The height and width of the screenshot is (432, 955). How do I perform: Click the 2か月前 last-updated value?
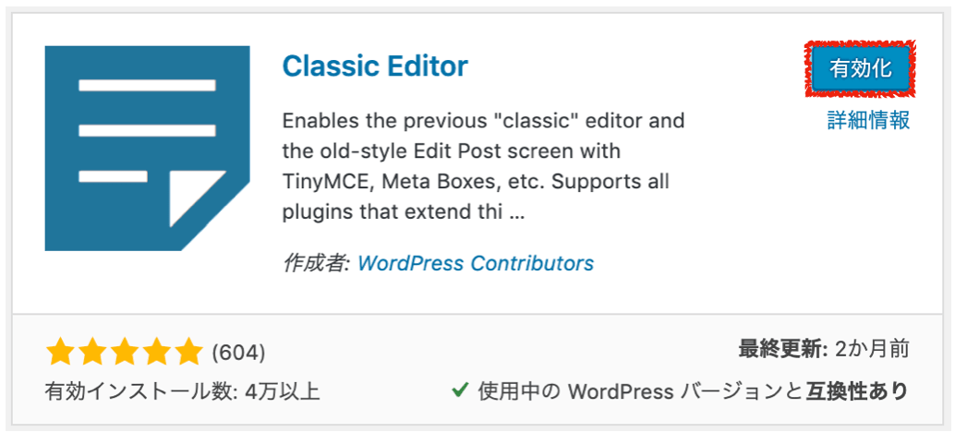click(873, 350)
